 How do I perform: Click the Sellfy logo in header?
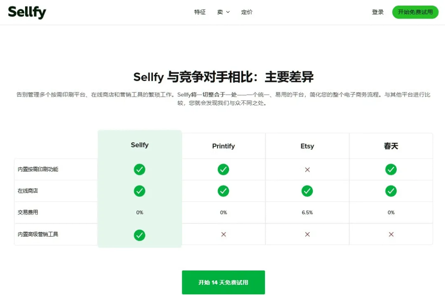[27, 12]
